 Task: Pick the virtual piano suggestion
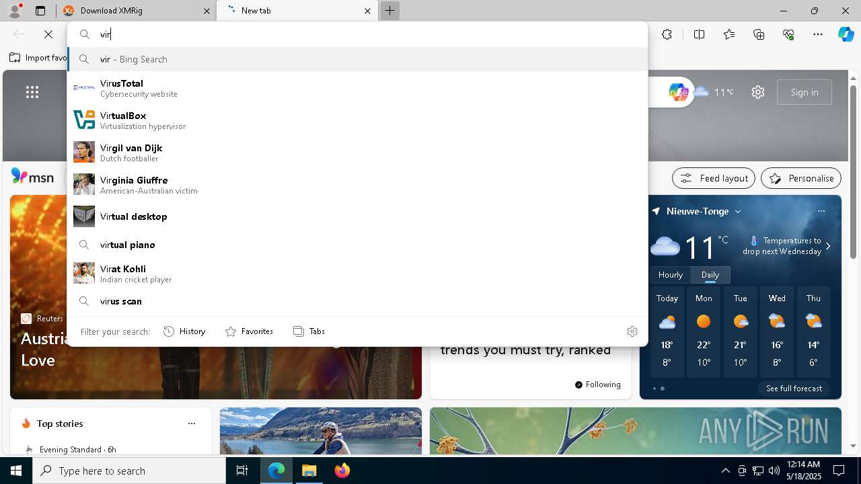pyautogui.click(x=357, y=245)
